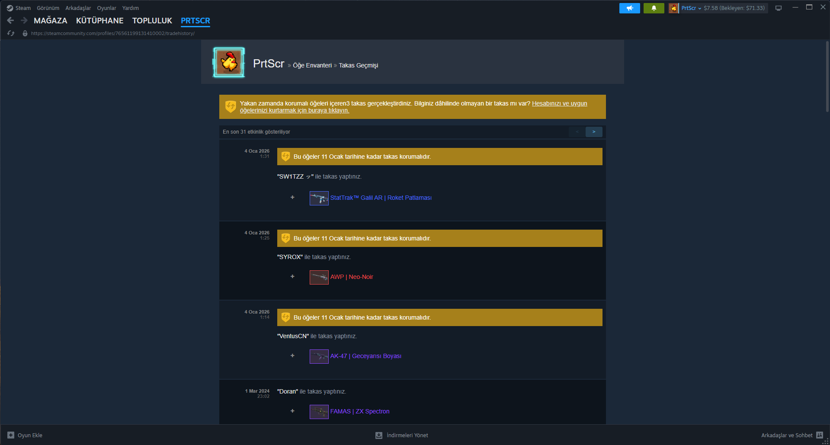The width and height of the screenshot is (830, 445).
Task: Expand the PrtScr account dropdown
Action: (691, 8)
